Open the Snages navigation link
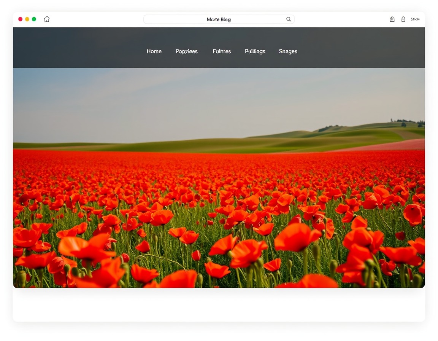This screenshot has width=438, height=341. click(288, 51)
